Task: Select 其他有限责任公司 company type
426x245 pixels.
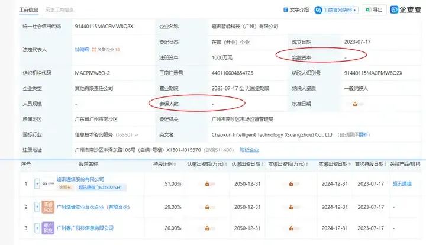Action: 94,89
